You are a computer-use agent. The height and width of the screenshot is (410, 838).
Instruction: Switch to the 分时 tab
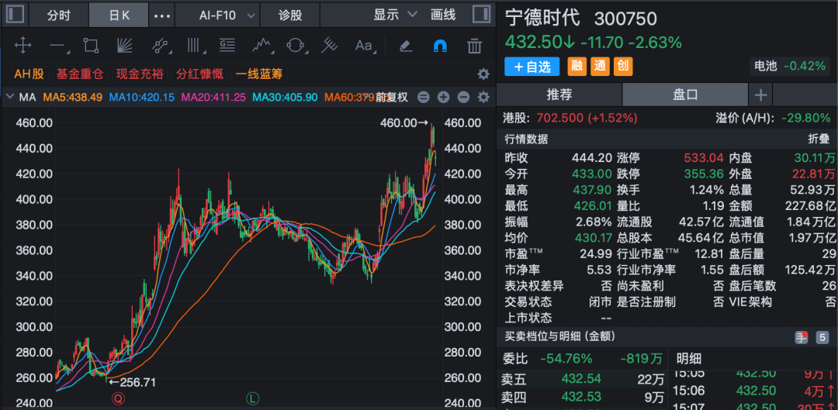58,15
